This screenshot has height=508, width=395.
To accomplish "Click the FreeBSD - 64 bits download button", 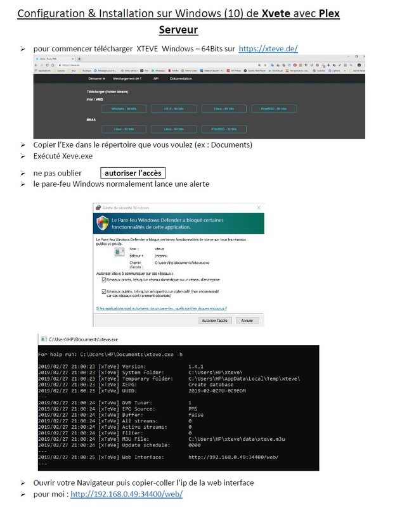I will 274,109.
